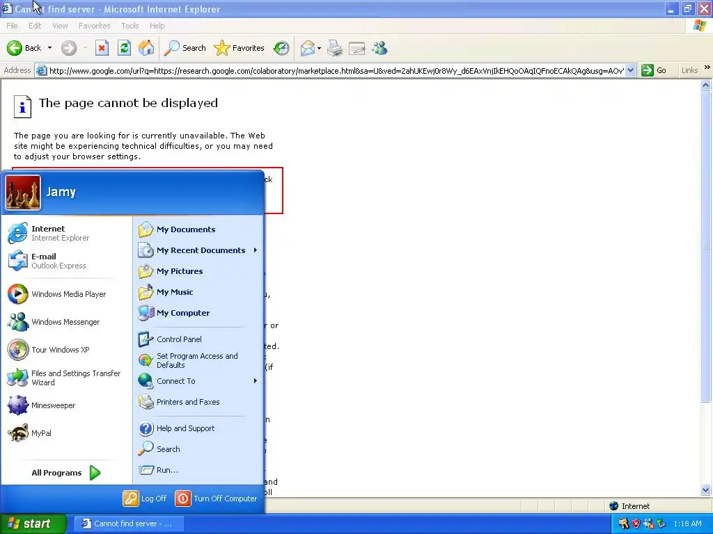Click the Cannot find server taskbar button
This screenshot has height=534, width=713.
coord(129,524)
